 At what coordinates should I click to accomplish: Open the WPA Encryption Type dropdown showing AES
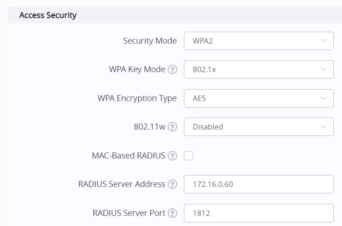point(259,98)
